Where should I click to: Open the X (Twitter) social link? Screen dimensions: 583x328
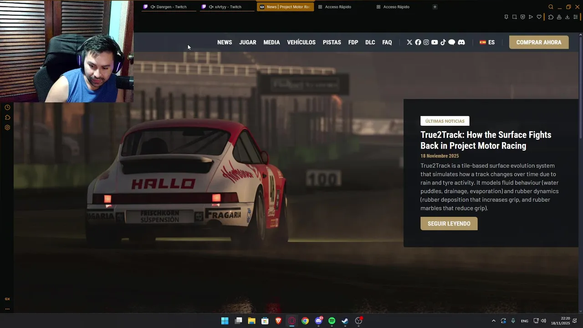tap(409, 42)
